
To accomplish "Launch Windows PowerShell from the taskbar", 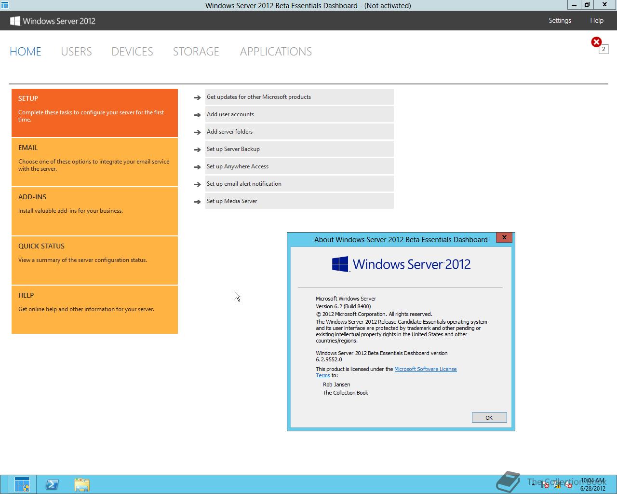I will click(52, 484).
